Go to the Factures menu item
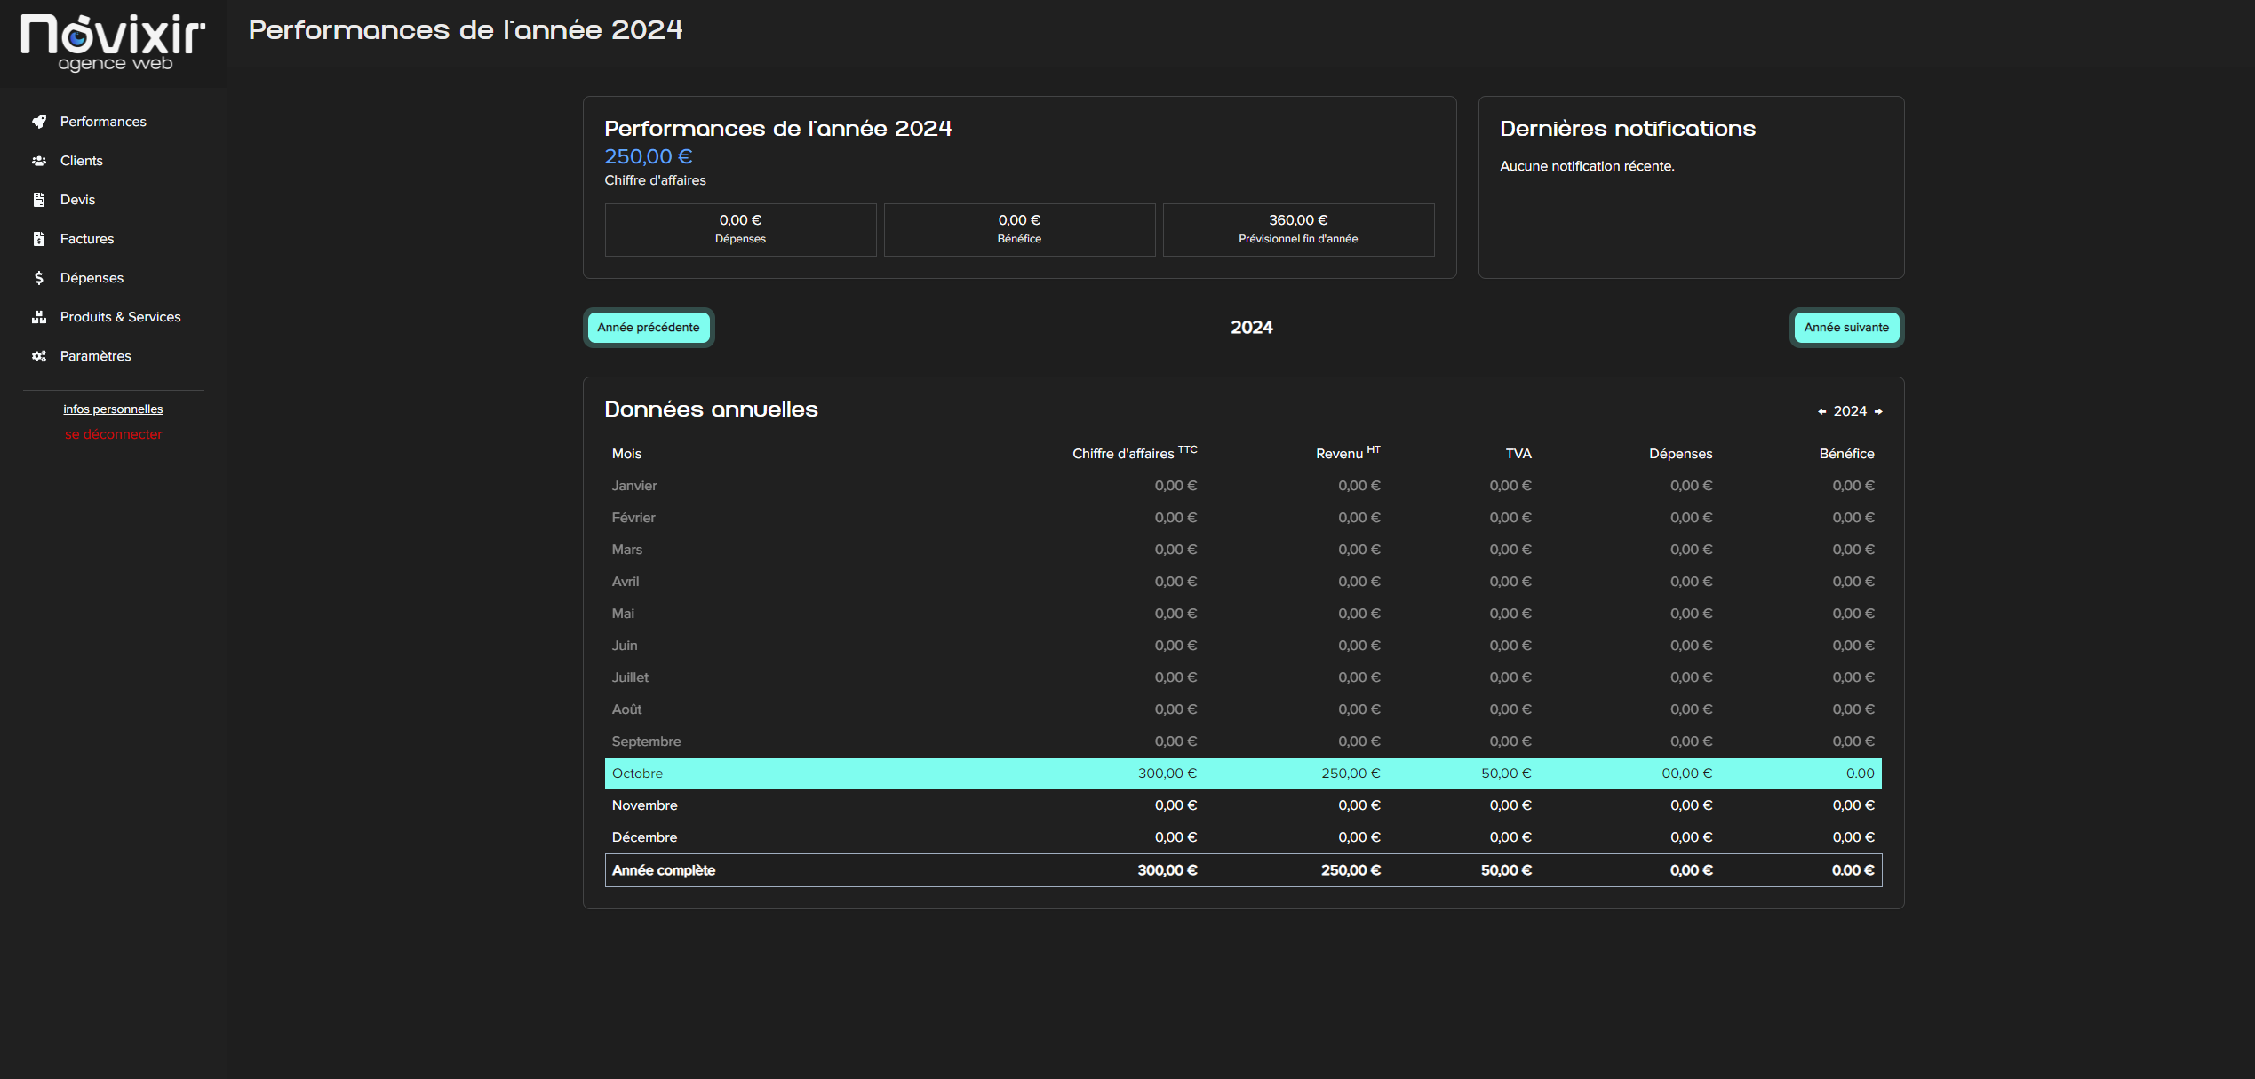Viewport: 2255px width, 1079px height. pos(87,239)
